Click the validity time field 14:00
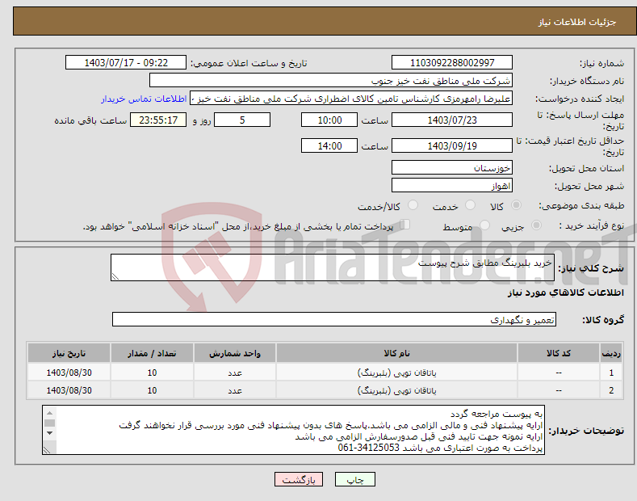 [x=329, y=145]
